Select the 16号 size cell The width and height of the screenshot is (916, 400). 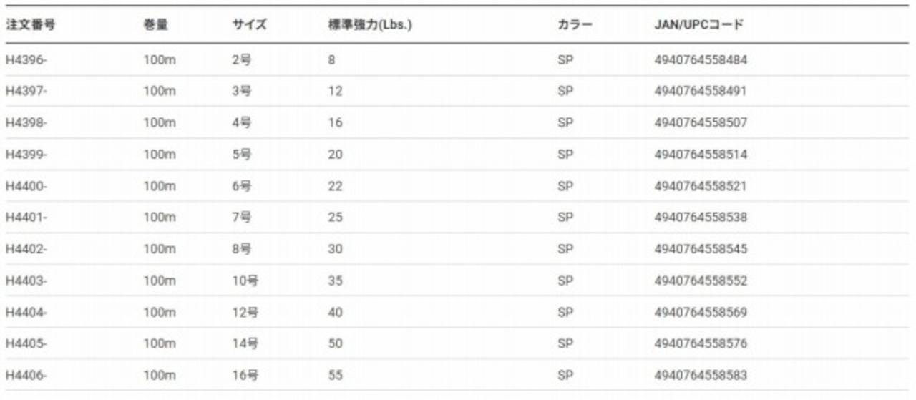[245, 375]
